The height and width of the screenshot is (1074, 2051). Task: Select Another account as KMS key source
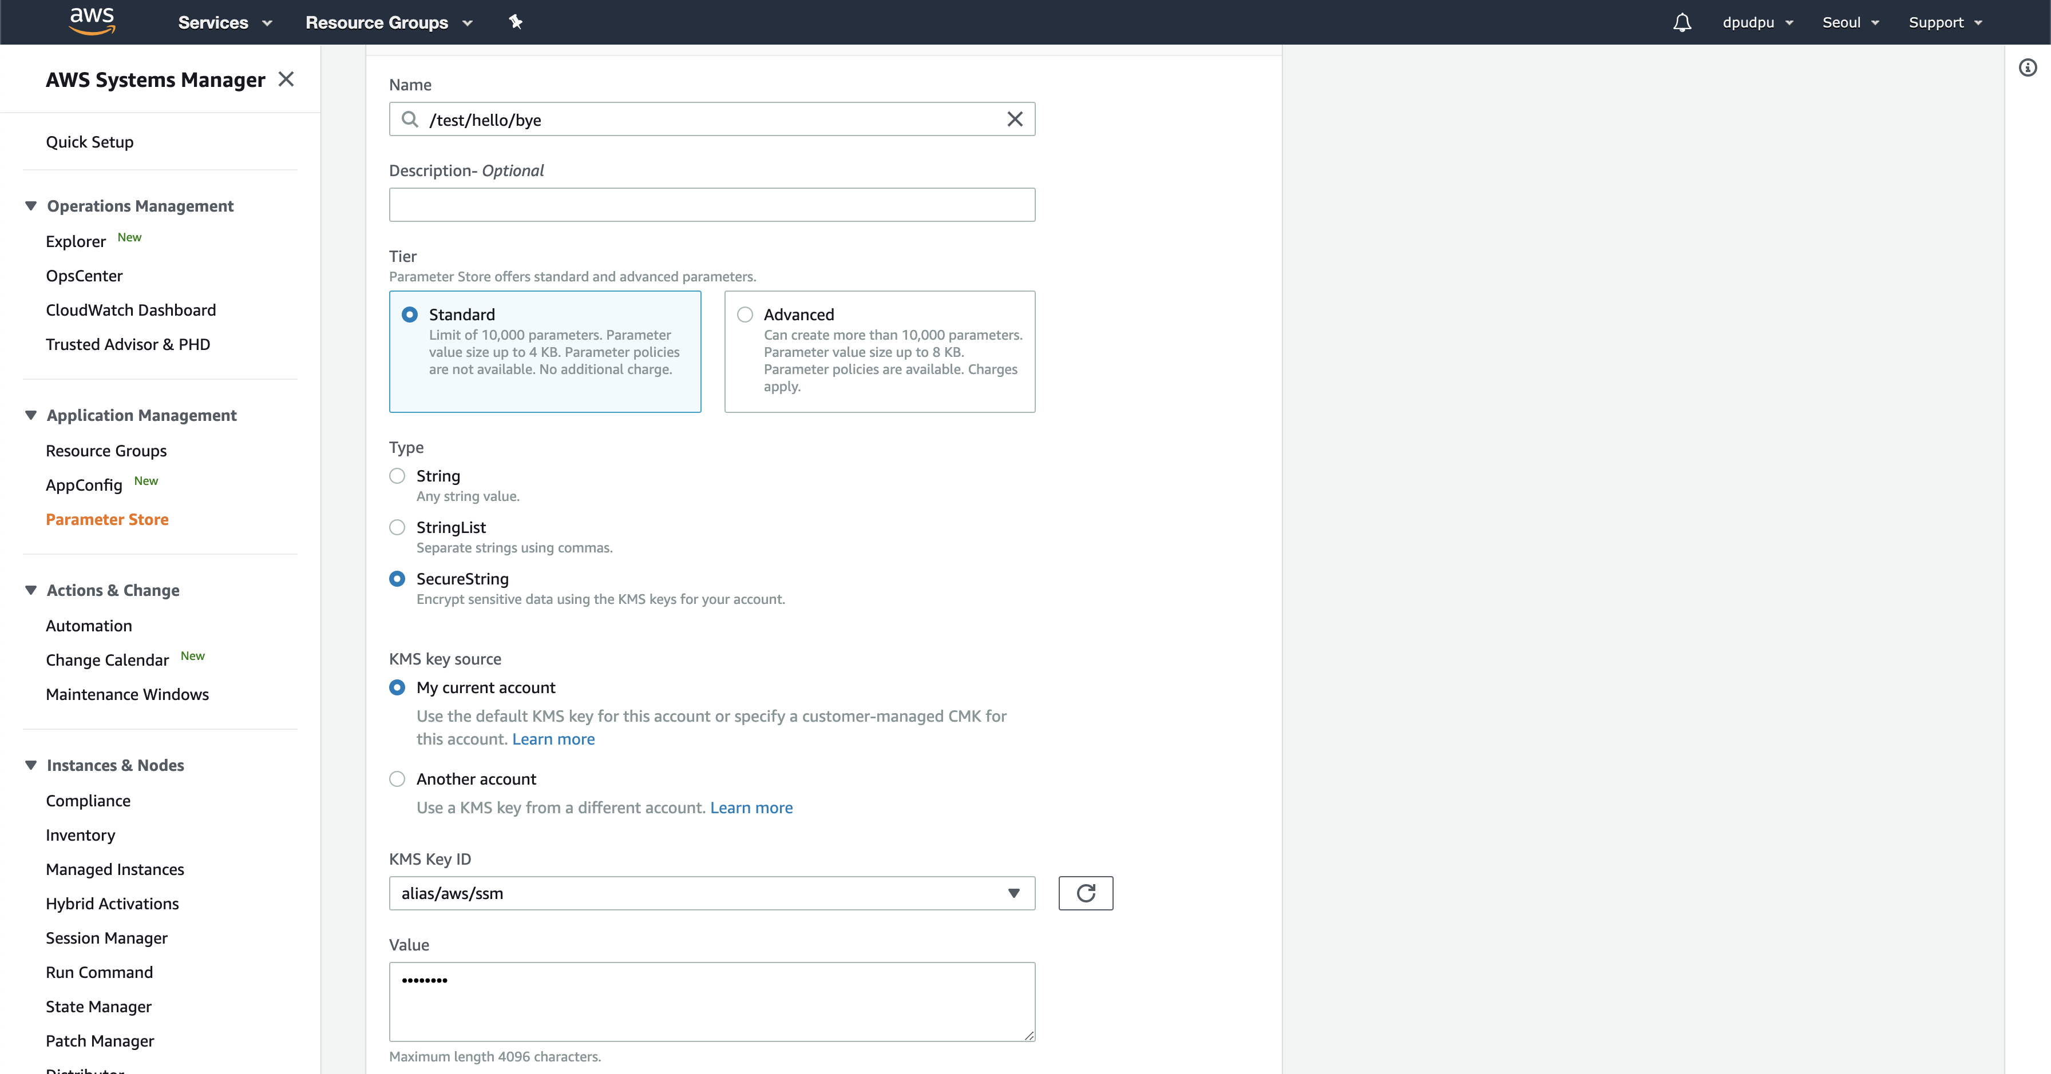coord(397,779)
